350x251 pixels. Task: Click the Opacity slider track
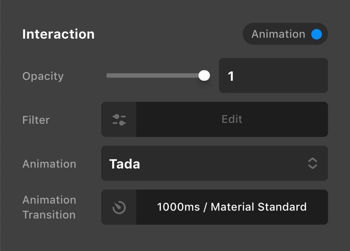[x=154, y=75]
